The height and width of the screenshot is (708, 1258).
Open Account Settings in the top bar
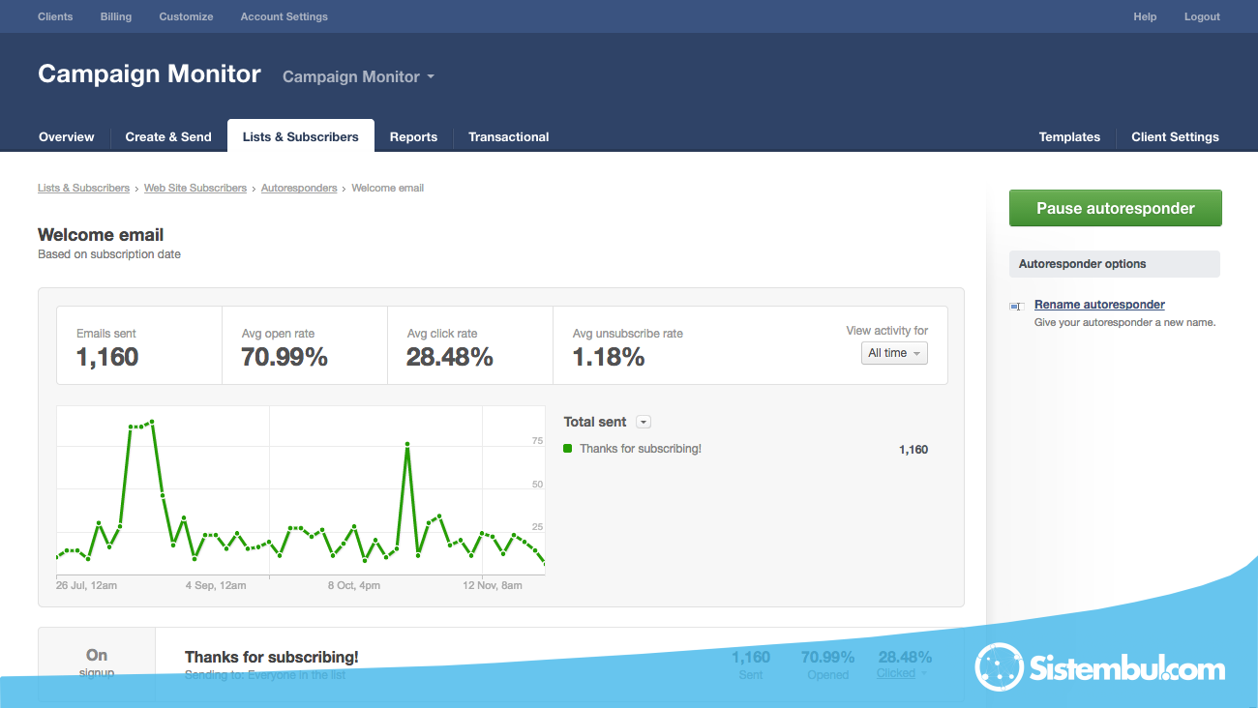pos(284,16)
